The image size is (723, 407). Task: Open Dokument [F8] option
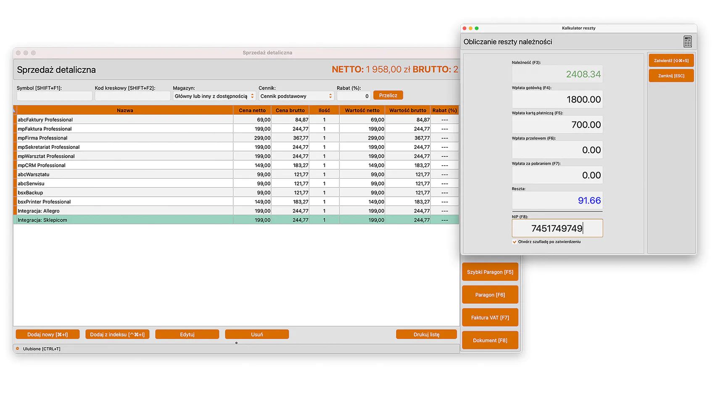click(490, 340)
